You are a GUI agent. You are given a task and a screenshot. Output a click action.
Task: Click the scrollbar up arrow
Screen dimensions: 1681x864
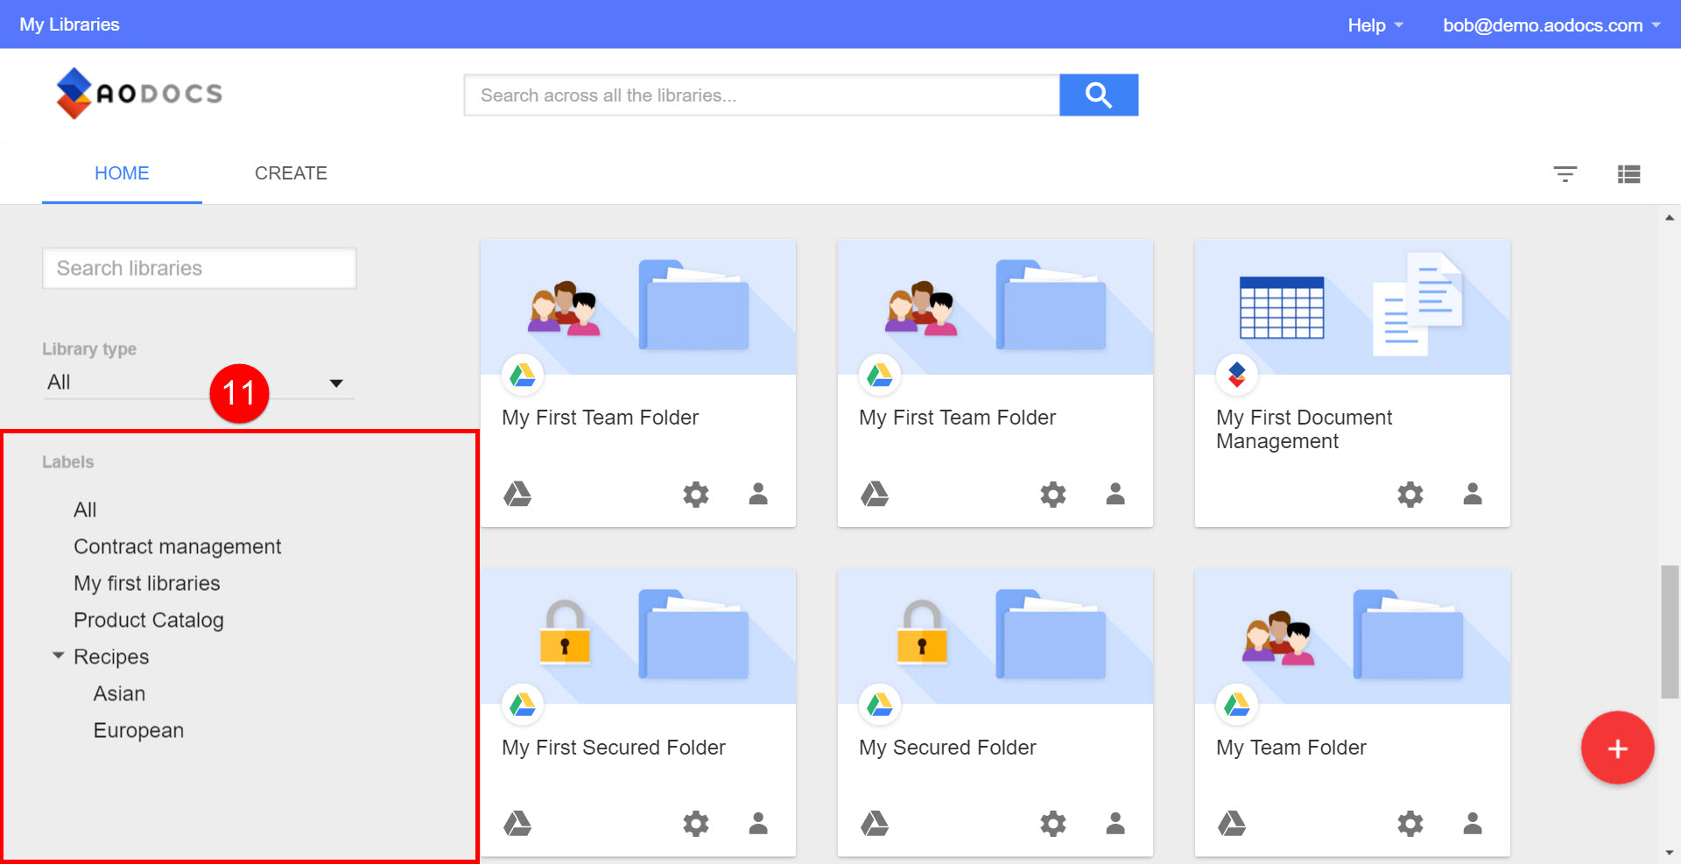click(x=1670, y=217)
